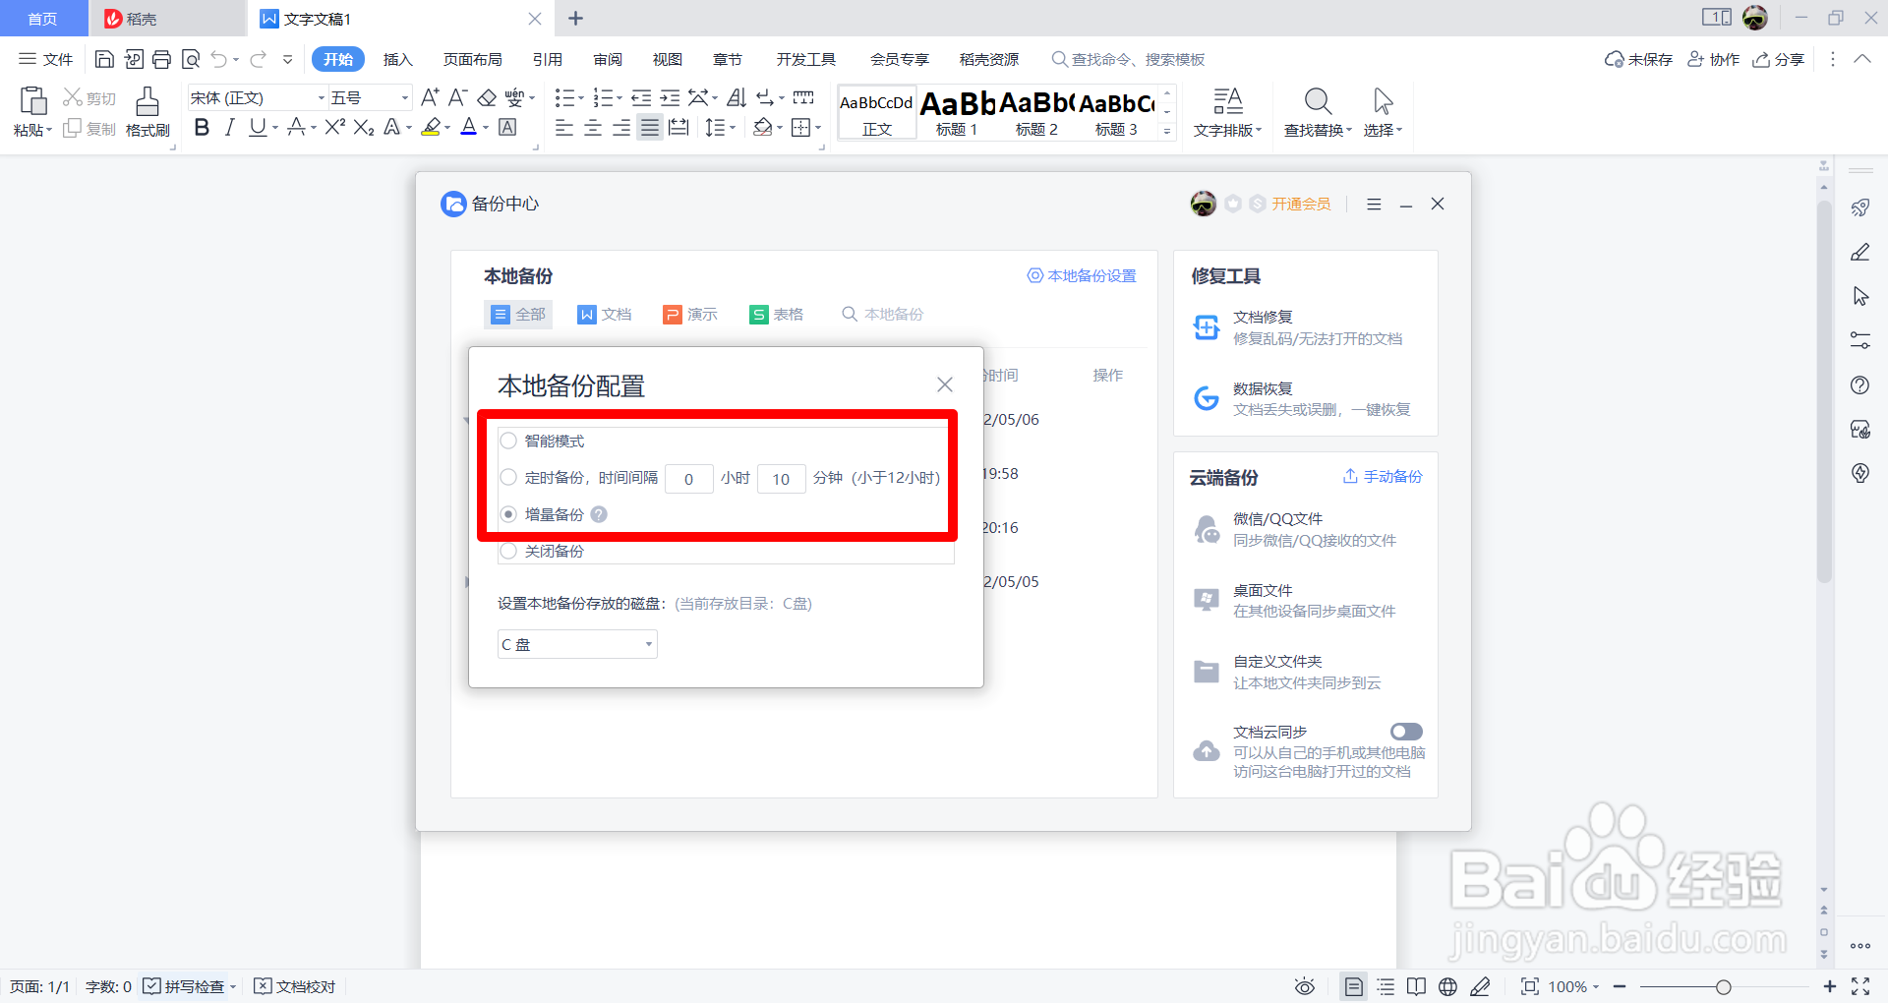The height and width of the screenshot is (1003, 1888).
Task: Click the Bold formatting icon
Action: [x=202, y=127]
